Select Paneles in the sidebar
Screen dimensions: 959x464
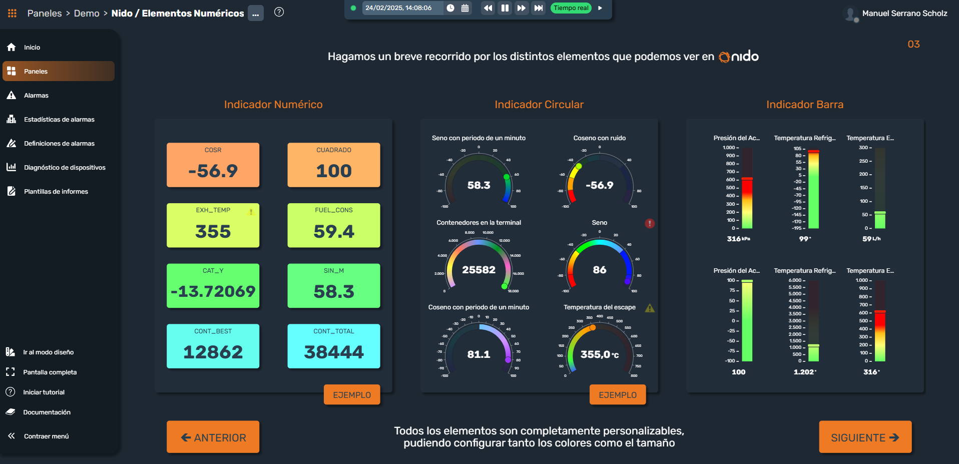pos(59,71)
